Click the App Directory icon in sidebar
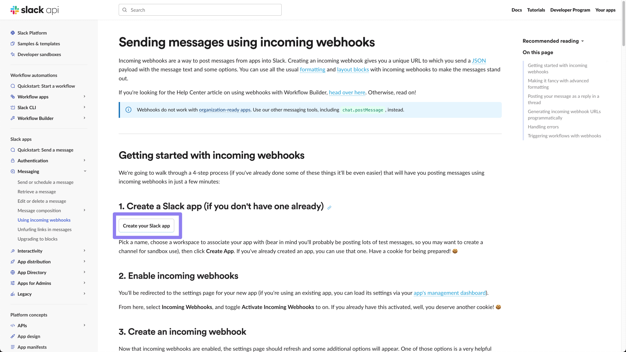 [x=13, y=272]
